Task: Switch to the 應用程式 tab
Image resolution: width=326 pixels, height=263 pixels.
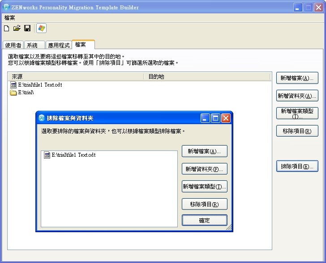Action: click(x=59, y=45)
